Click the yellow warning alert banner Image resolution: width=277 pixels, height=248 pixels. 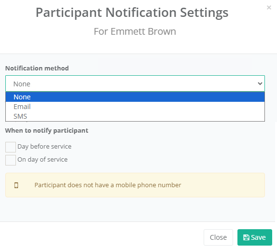135,185
